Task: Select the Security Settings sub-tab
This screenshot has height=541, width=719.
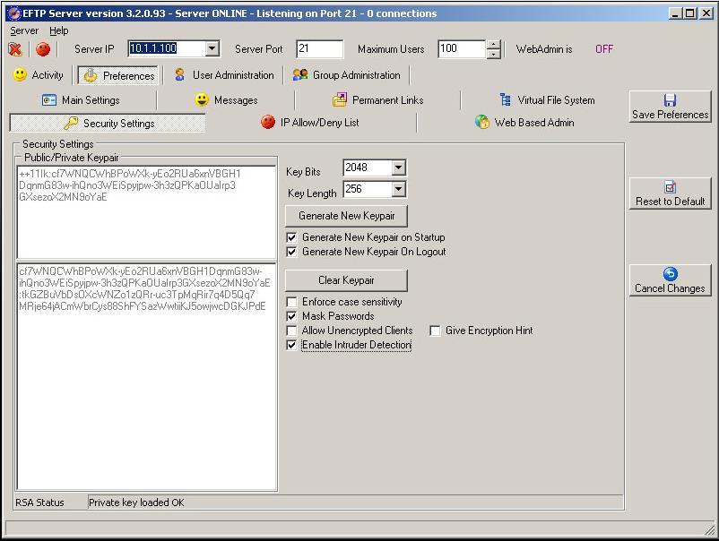Action: point(108,124)
